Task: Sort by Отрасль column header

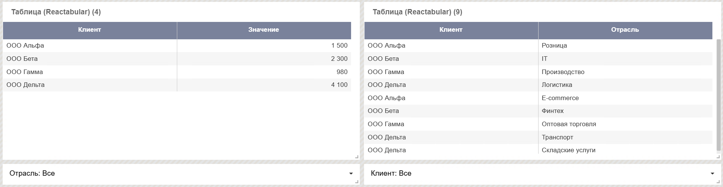Action: coord(625,30)
